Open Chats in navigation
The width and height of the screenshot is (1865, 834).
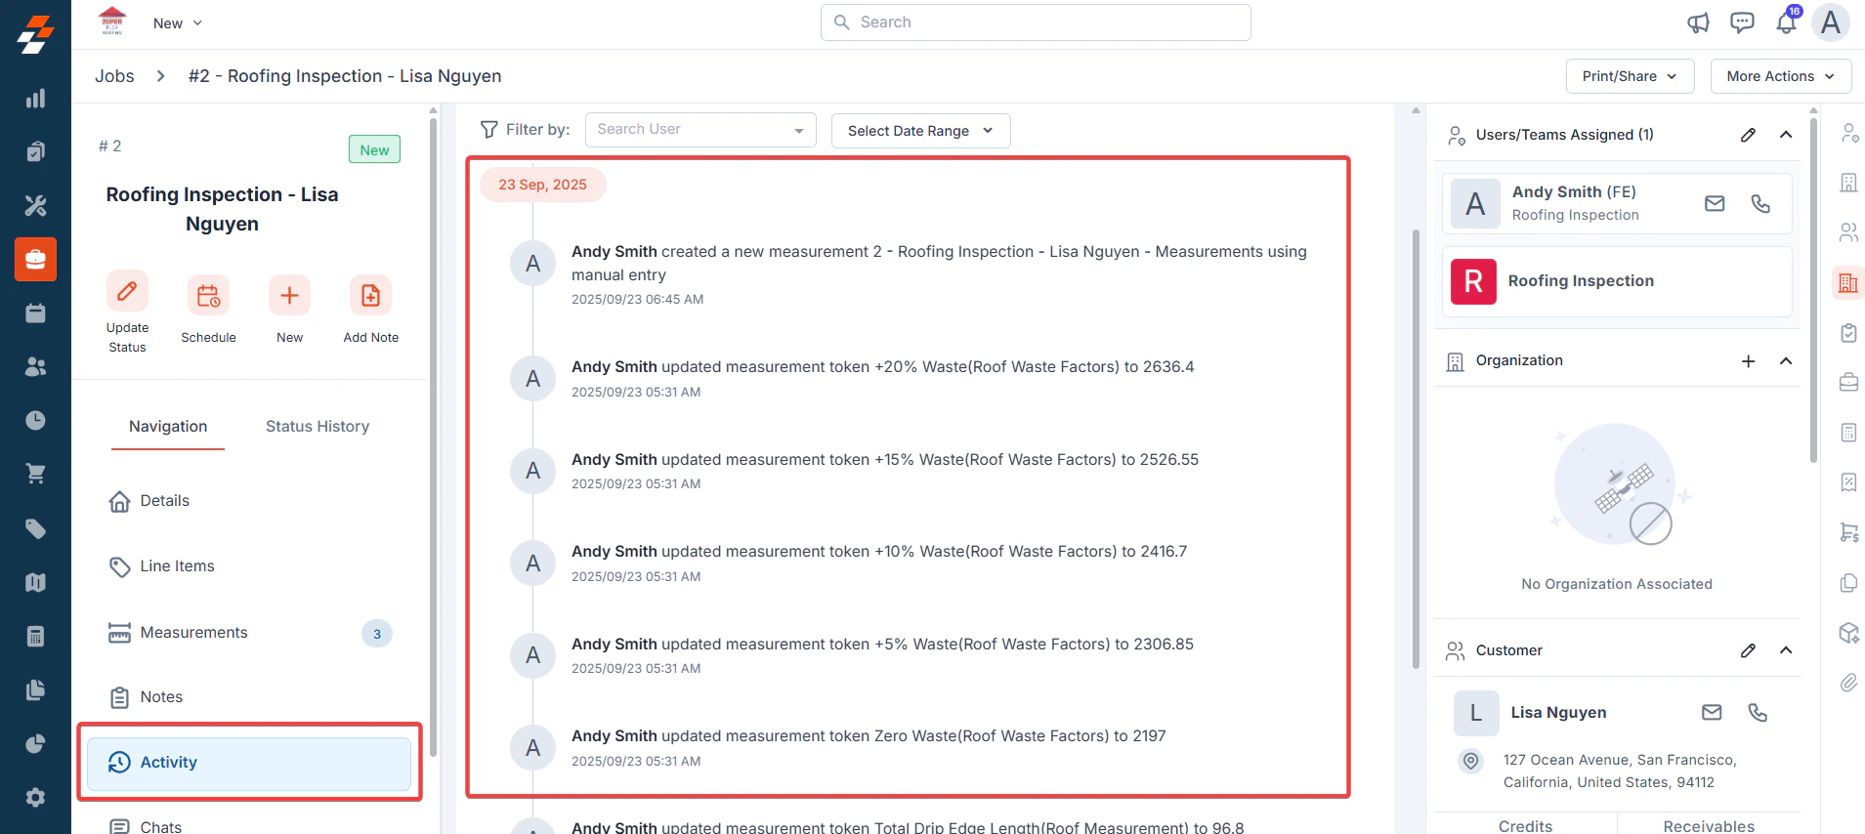[x=249, y=826]
